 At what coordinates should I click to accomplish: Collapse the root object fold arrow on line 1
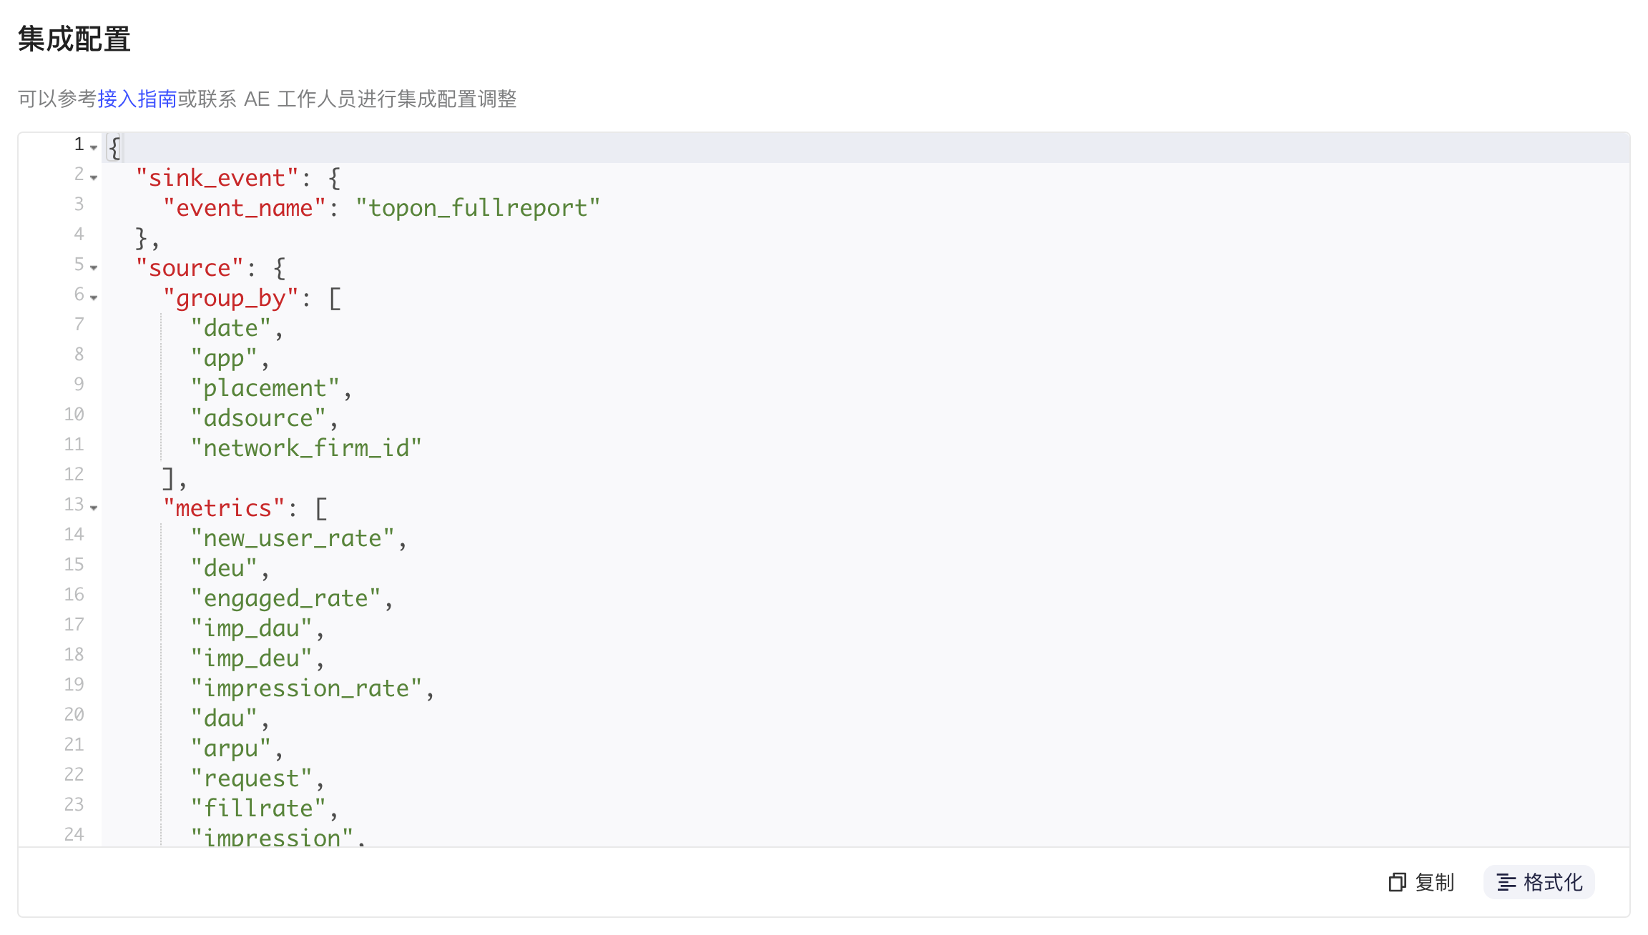tap(94, 147)
